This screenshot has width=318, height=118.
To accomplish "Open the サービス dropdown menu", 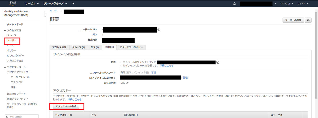I will pyautogui.click(x=32, y=4).
